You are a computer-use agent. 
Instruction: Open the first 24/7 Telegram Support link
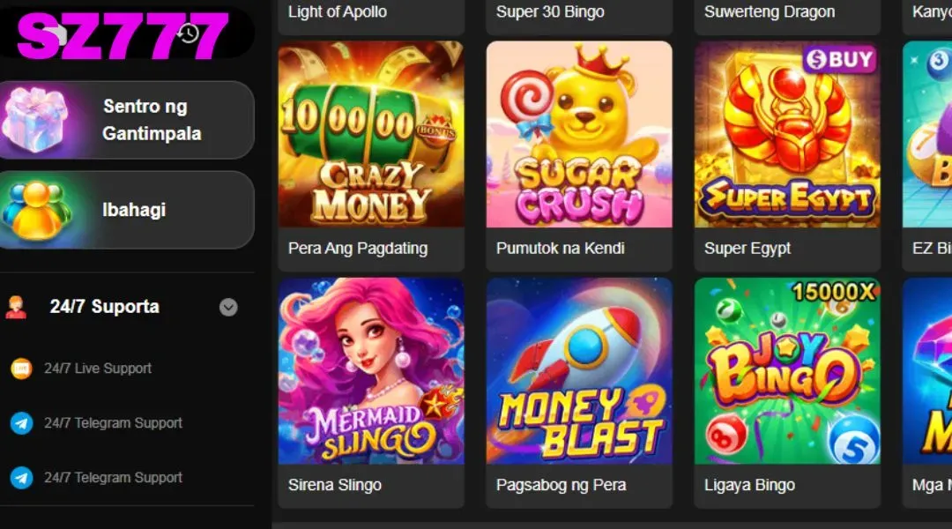click(113, 423)
